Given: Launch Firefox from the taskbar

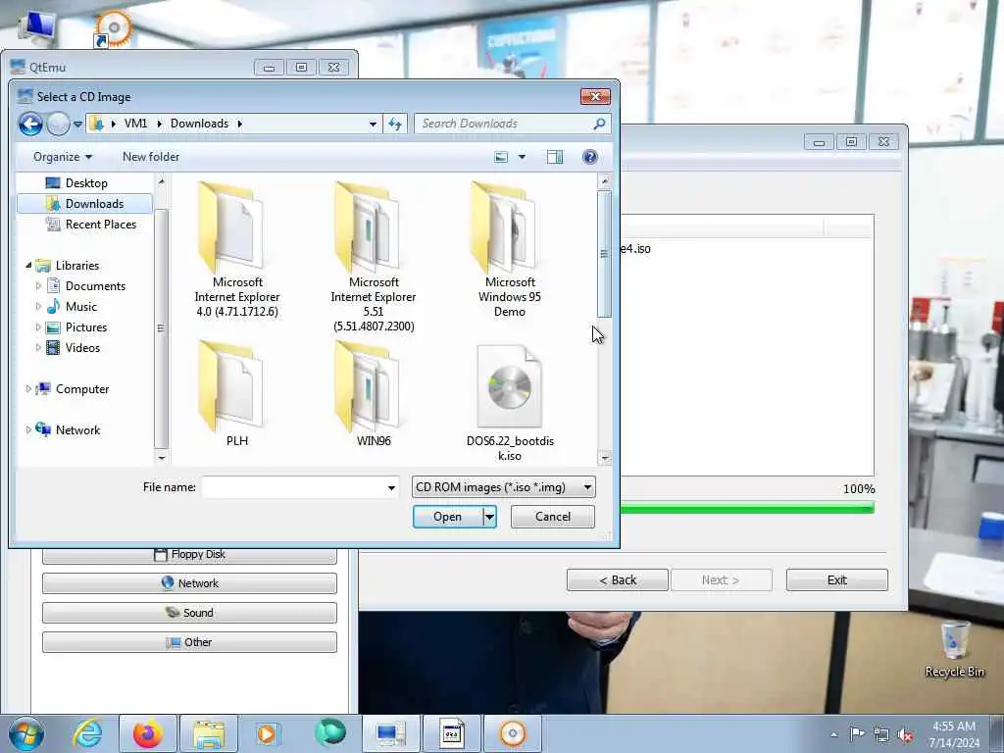Looking at the screenshot, I should (148, 733).
